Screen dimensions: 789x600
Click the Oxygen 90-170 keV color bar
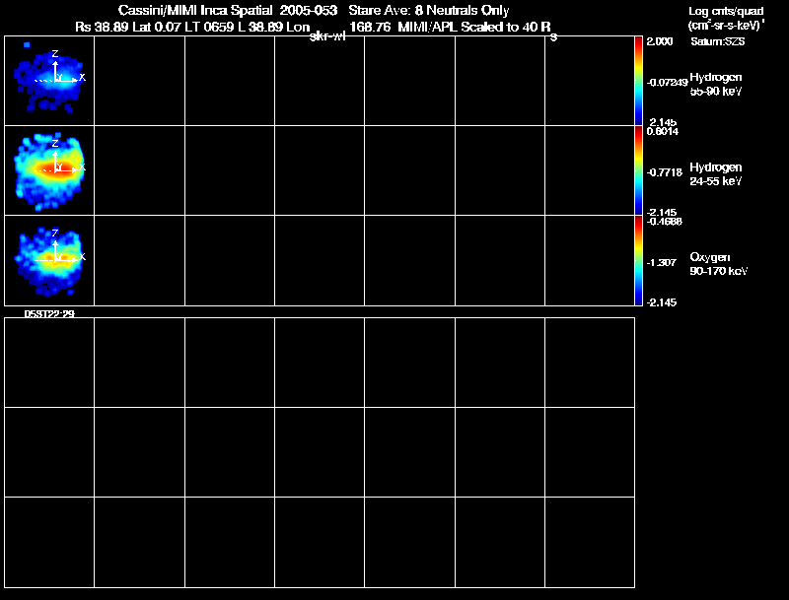(638, 260)
